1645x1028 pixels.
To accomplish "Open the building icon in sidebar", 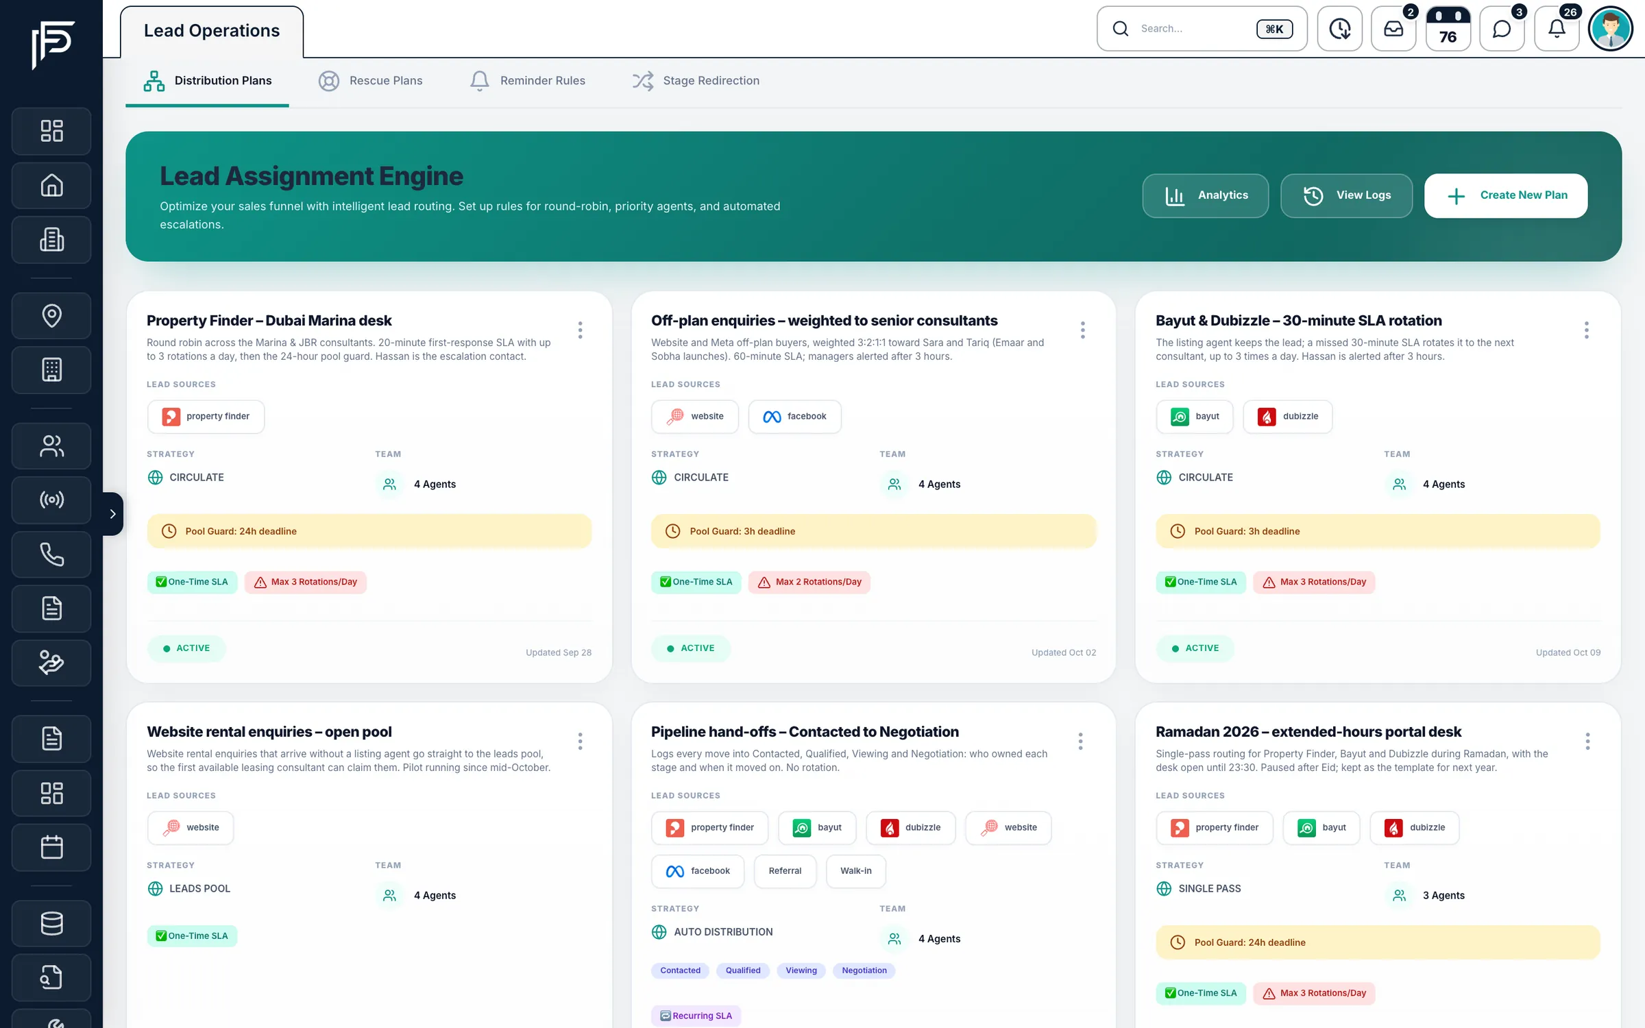I will tap(51, 240).
